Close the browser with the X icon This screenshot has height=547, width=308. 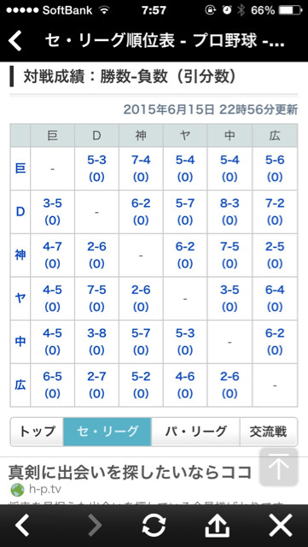tap(281, 525)
